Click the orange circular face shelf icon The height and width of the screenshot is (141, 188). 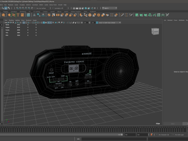[x=49, y=15]
